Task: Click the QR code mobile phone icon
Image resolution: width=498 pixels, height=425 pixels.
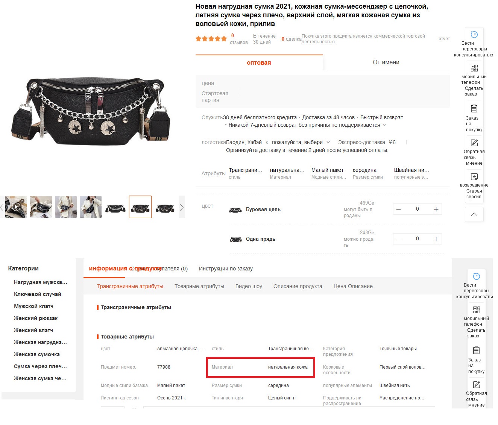Action: (474, 68)
